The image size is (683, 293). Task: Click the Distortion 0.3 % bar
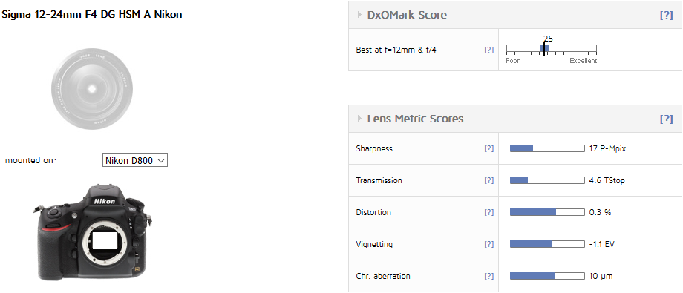(x=547, y=212)
